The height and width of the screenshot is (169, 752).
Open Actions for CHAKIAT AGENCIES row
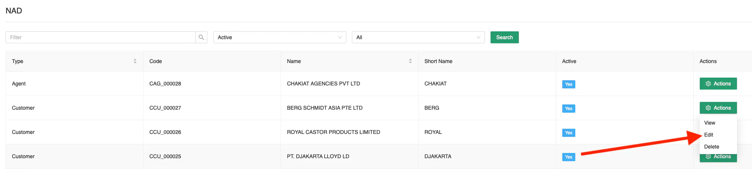click(x=718, y=84)
